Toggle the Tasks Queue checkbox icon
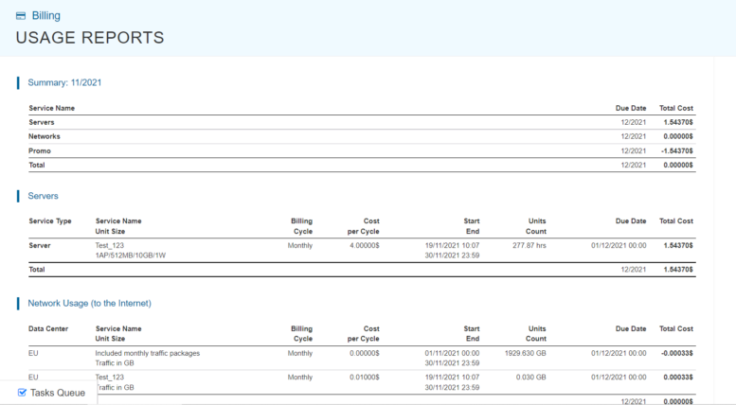The image size is (736, 405). click(x=22, y=392)
